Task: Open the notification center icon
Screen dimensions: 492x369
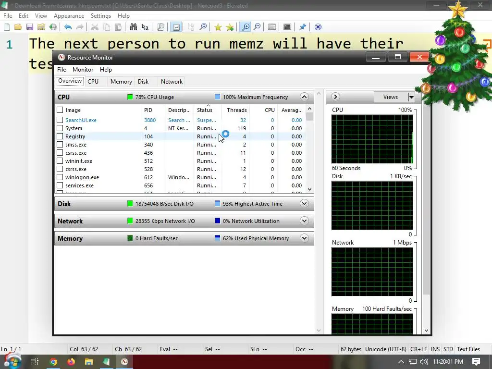Action: pos(476,362)
